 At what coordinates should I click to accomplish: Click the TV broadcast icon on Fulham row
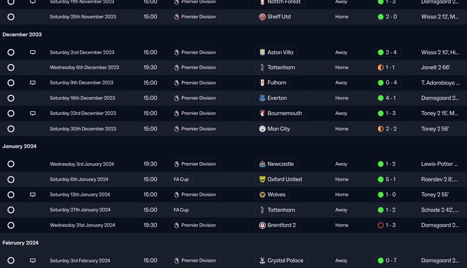pos(33,83)
